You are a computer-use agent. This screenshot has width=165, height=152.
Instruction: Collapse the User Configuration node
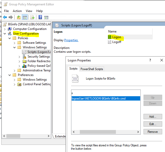(x=5, y=34)
